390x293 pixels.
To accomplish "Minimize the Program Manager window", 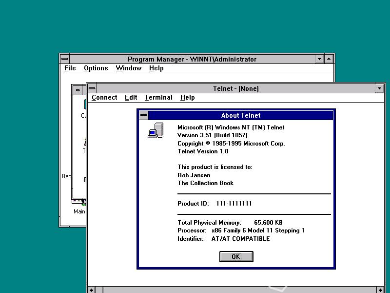I will (x=319, y=59).
